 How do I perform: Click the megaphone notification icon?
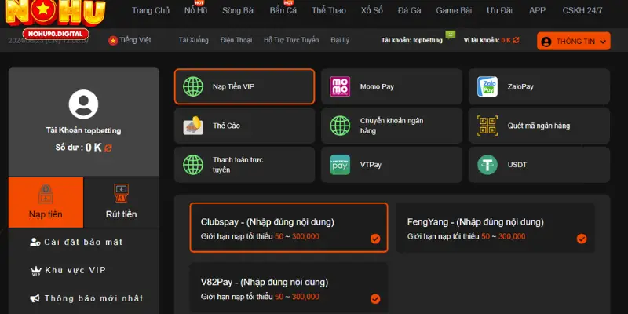(35, 298)
